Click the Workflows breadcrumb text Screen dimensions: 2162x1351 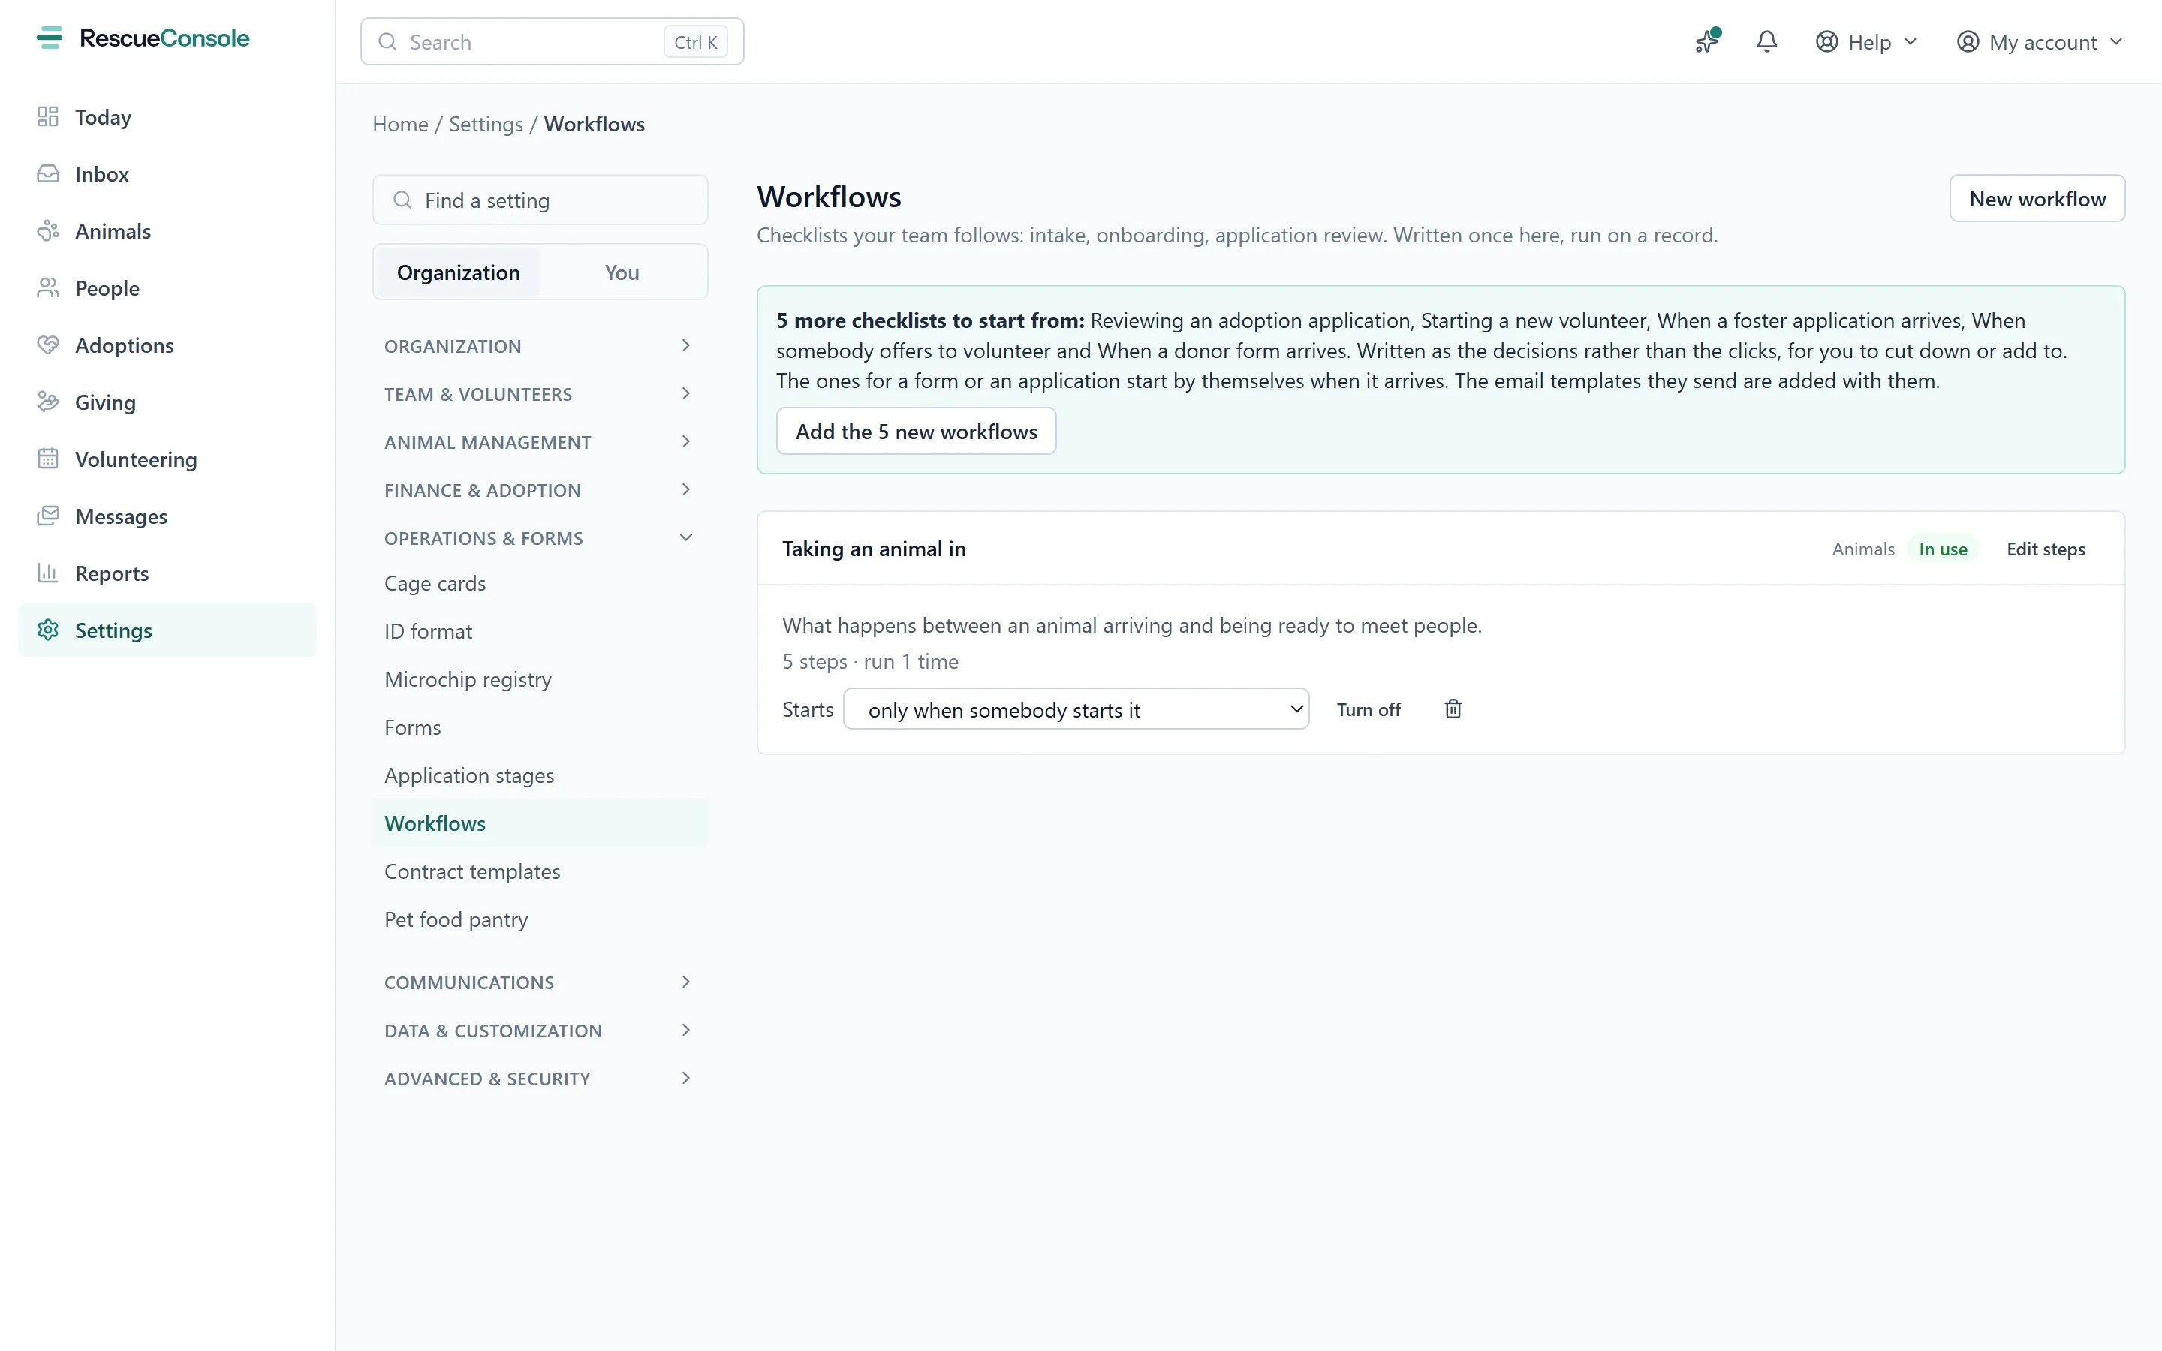click(x=594, y=124)
